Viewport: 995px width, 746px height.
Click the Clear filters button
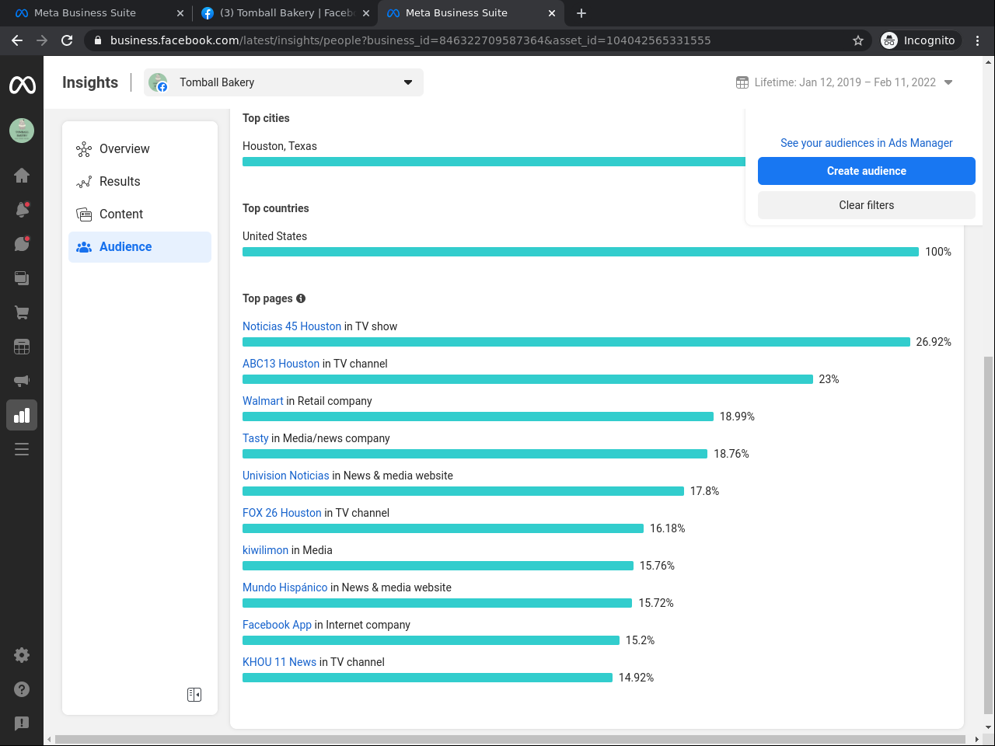pos(867,205)
